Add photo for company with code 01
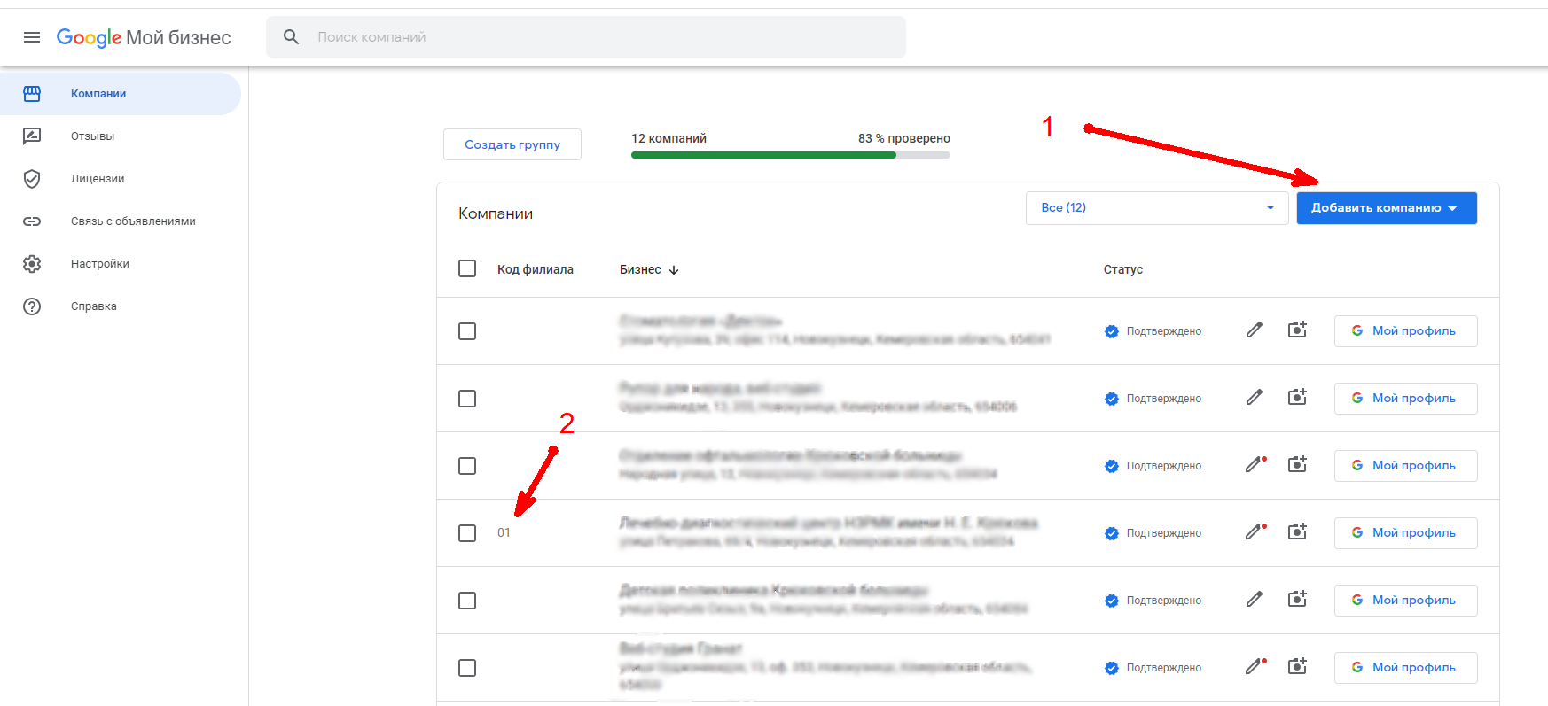Image resolution: width=1548 pixels, height=706 pixels. point(1297,531)
